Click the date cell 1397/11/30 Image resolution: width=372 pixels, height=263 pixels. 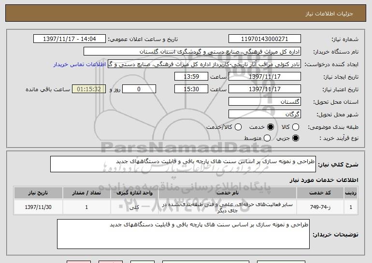click(x=38, y=207)
